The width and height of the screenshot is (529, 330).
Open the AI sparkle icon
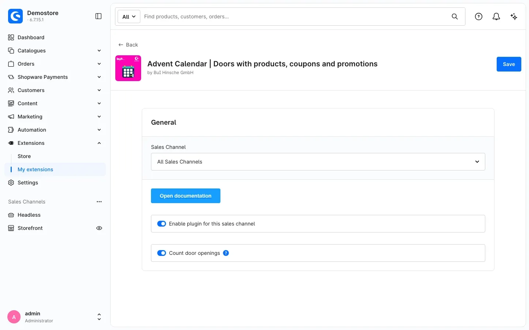point(514,16)
